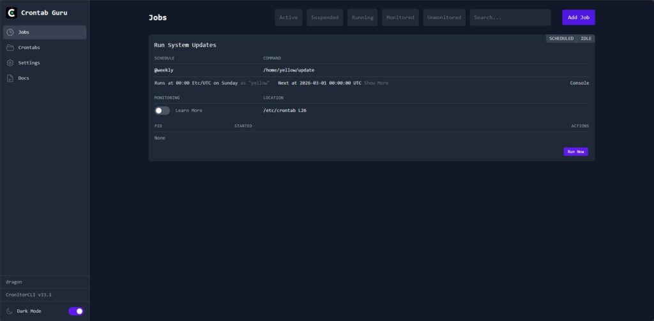Click the @weekly schedule value
The height and width of the screenshot is (321, 654).
pos(164,70)
